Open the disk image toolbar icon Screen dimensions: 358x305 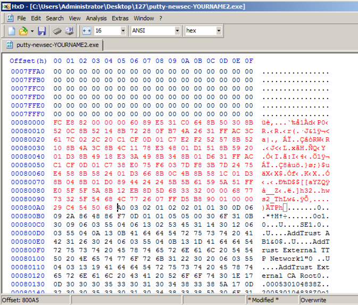pyautogui.click(x=69, y=31)
